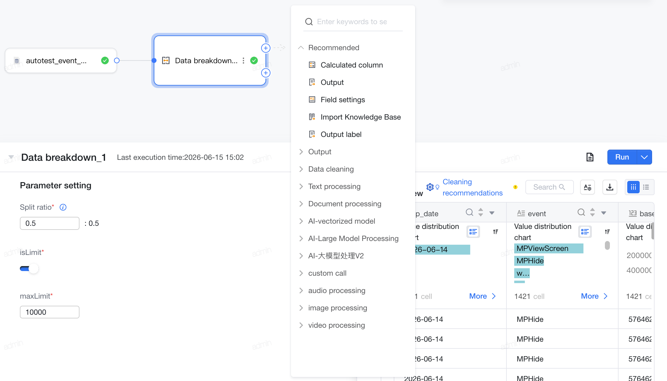Viewport: 667px width, 381px height.
Task: Toggle the event value distribution chart view
Action: click(x=585, y=232)
